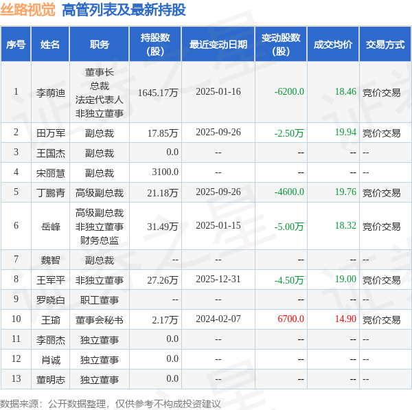Click the holding value 21.18万
This screenshot has height=410, width=412.
[163, 193]
